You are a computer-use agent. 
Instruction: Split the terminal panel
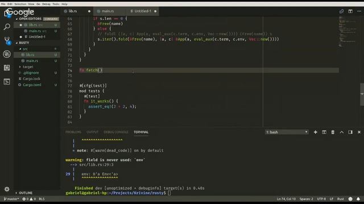324,132
